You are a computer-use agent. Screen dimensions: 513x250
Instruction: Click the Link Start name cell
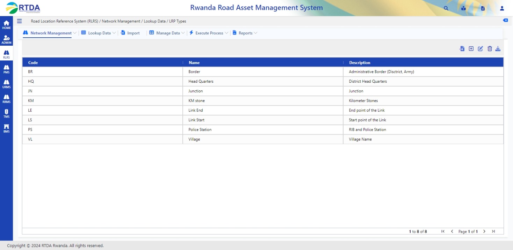(263, 120)
